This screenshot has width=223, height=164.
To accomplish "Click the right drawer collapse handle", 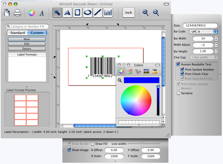I will pos(221,75).
